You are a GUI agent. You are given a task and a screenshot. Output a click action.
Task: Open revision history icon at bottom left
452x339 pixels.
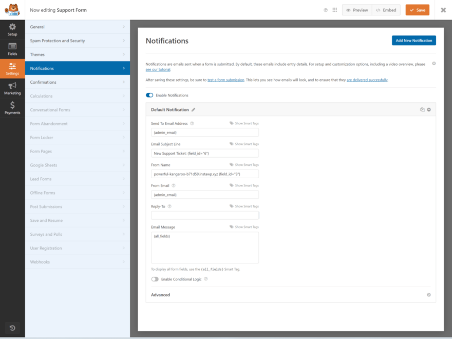click(12, 328)
